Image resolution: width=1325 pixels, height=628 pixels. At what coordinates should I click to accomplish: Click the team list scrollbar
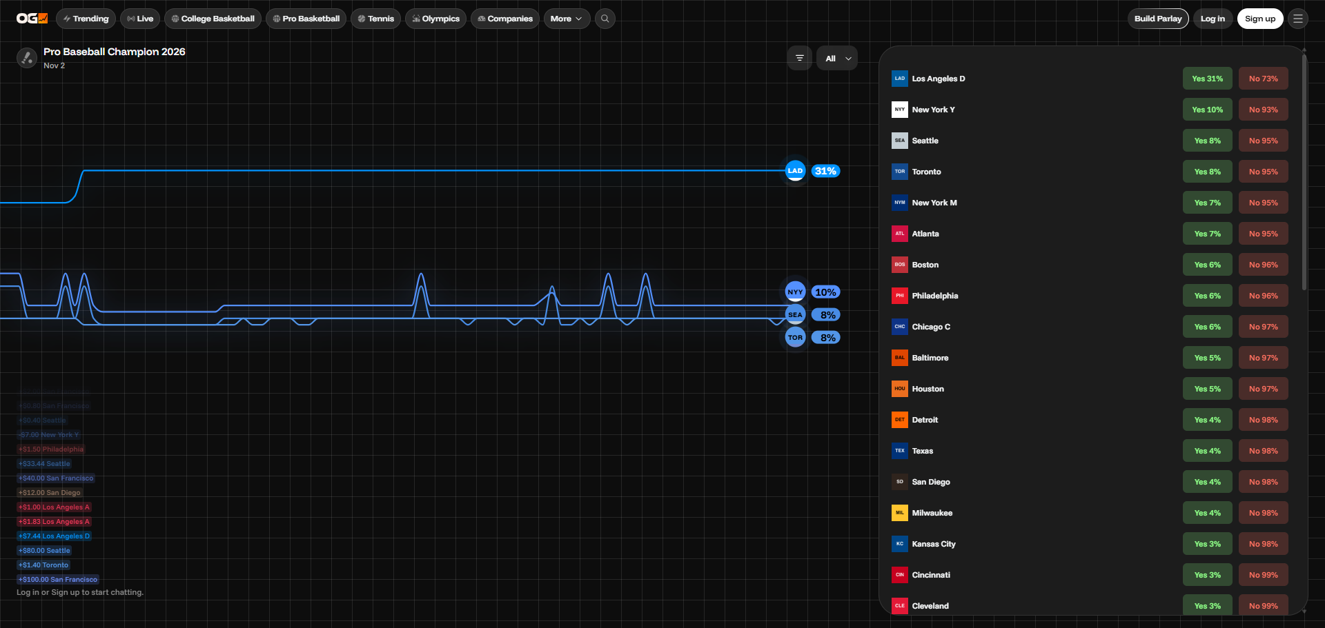[1304, 172]
